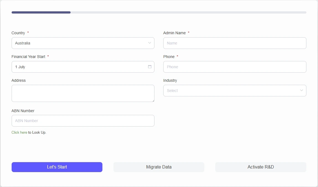Hit the Activate R&D button

(x=261, y=167)
